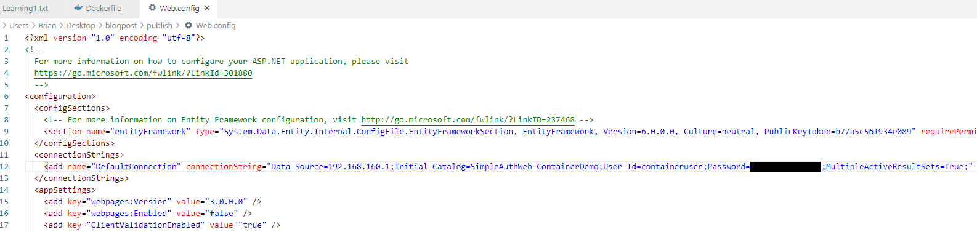Click Web.config in the breadcrumb path
Image resolution: width=977 pixels, height=232 pixels.
216,26
